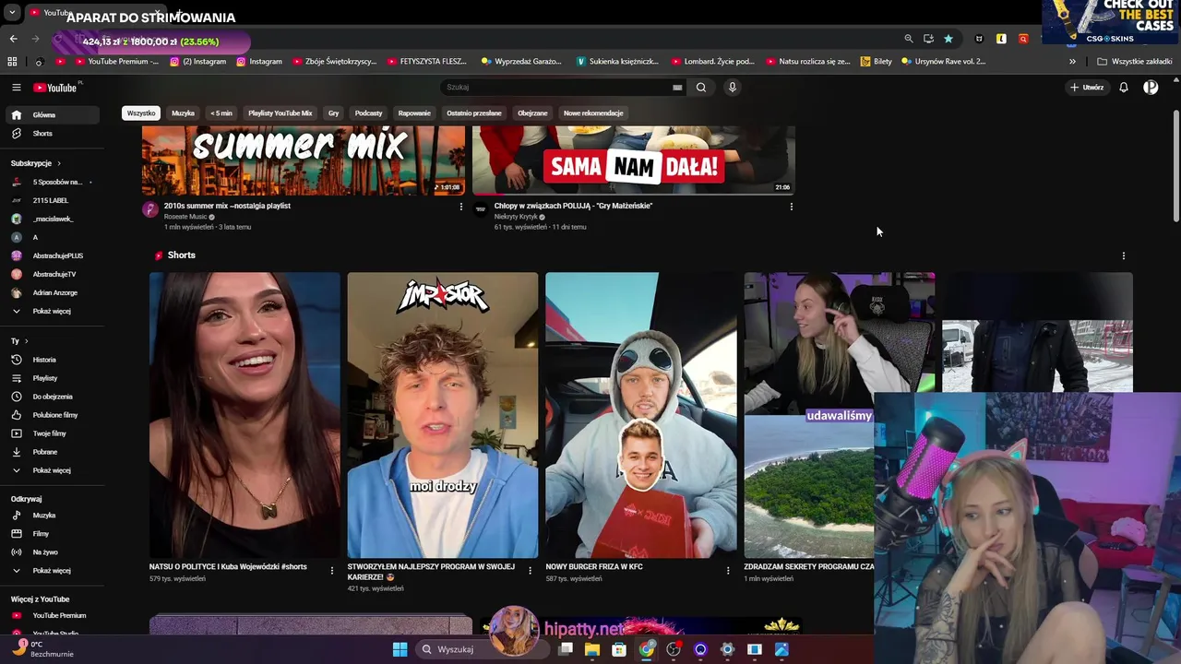Open options for Chłopy w związkach video
This screenshot has height=664, width=1181.
point(791,207)
